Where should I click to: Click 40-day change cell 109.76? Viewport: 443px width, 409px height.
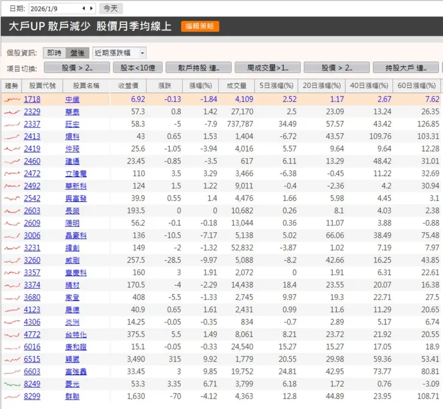point(380,137)
